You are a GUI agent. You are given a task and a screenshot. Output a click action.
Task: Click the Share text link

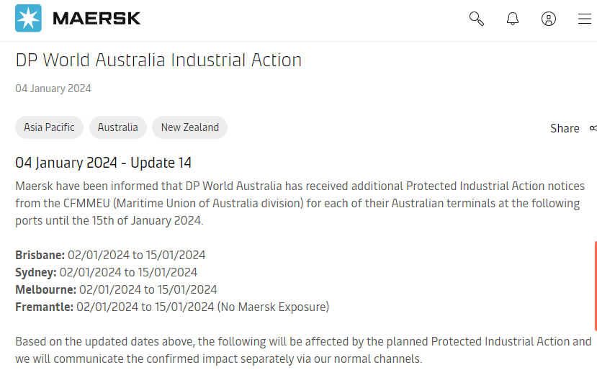click(565, 128)
